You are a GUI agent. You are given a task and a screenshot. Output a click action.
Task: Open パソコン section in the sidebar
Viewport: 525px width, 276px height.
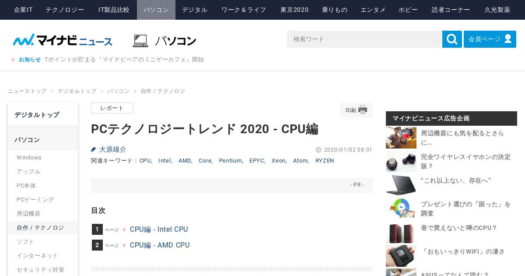[43, 140]
